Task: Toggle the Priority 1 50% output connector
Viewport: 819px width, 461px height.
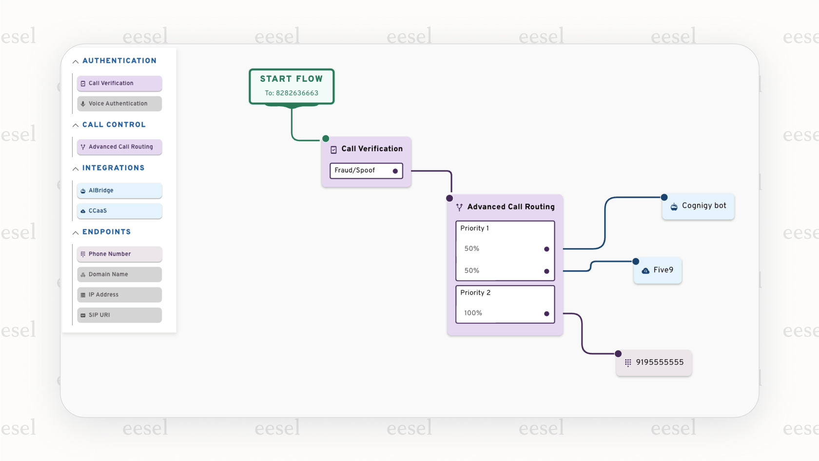Action: pos(546,249)
